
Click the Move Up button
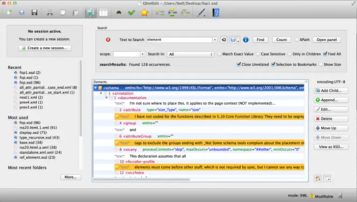(331, 128)
